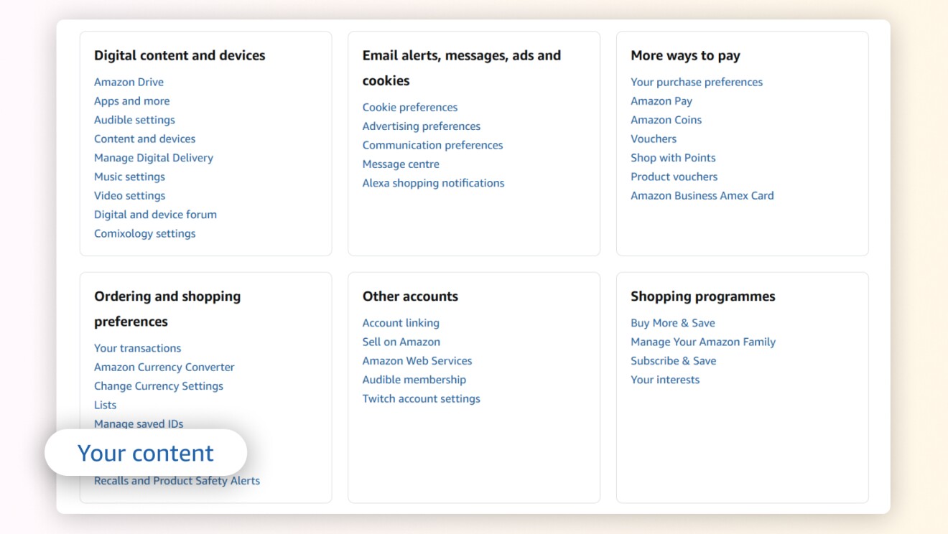The height and width of the screenshot is (534, 948).
Task: Open Alexa shopping notifications
Action: click(433, 183)
